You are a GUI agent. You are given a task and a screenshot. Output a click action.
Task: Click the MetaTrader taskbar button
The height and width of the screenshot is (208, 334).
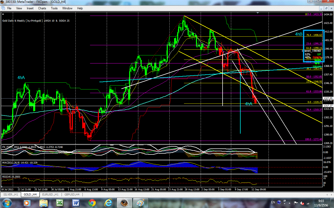click(124, 203)
